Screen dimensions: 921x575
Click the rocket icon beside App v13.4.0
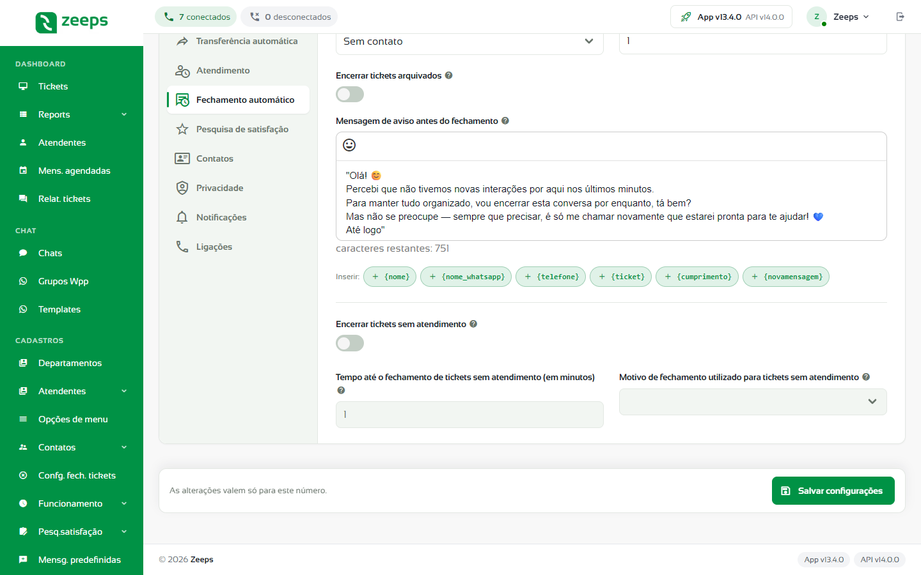pyautogui.click(x=686, y=17)
